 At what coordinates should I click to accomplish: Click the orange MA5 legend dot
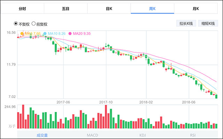[22, 34]
